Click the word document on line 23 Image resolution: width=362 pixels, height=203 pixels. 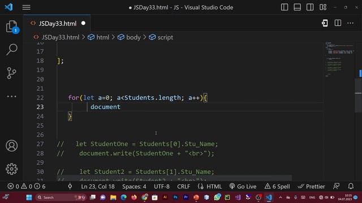tap(105, 107)
